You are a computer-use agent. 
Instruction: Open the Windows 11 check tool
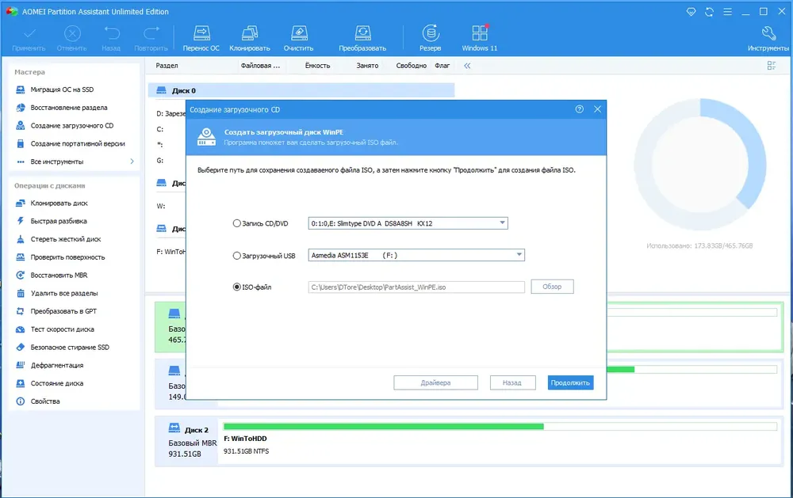coord(480,38)
